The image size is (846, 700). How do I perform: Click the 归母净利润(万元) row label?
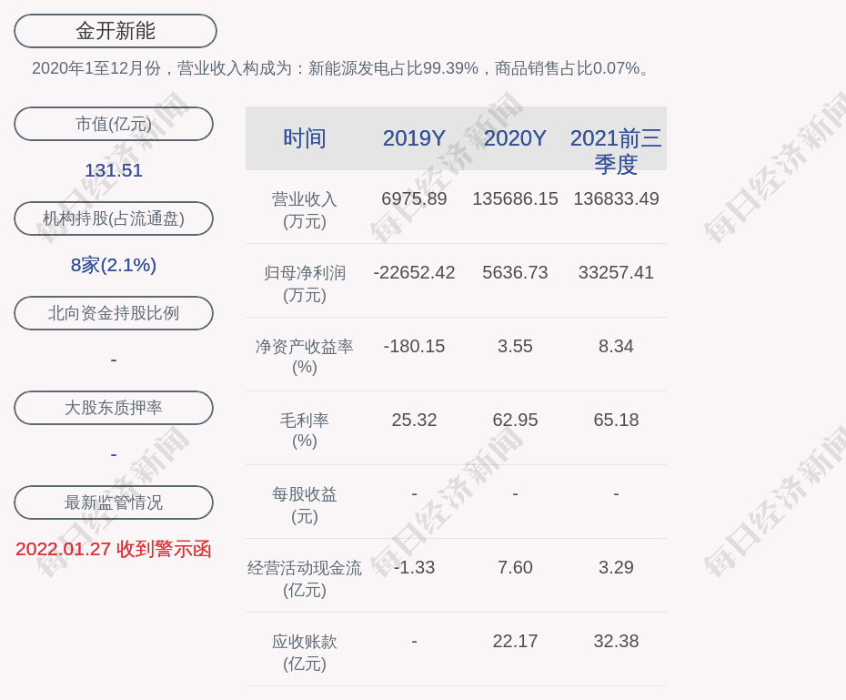pyautogui.click(x=305, y=284)
